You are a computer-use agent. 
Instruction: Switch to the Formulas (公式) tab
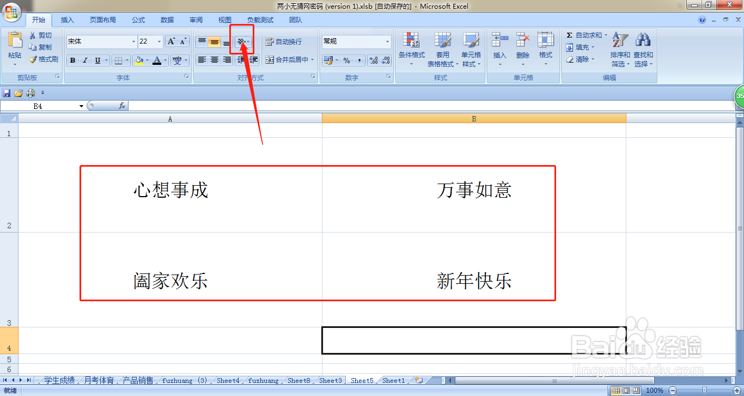click(138, 20)
